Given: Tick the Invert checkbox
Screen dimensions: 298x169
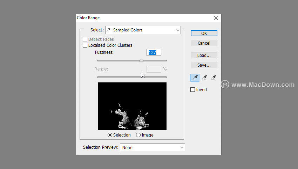Looking at the screenshot, I should (192, 89).
